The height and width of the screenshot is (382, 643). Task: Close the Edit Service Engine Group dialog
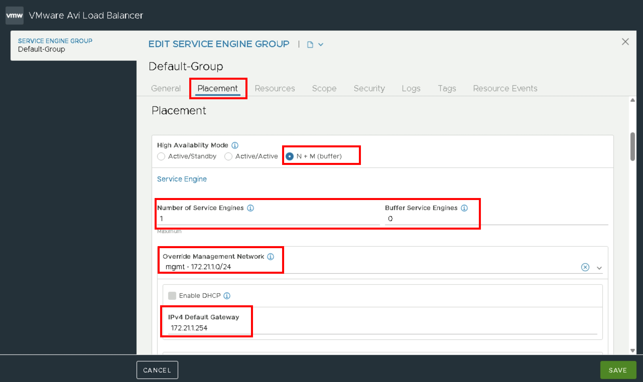[625, 42]
